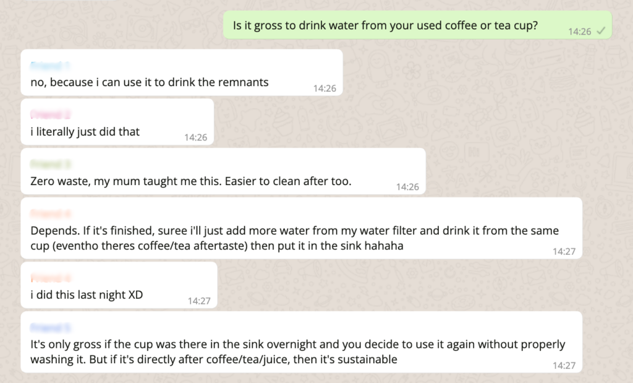
Task: Click the timestamp on the "Zero waste" message
Action: [407, 186]
